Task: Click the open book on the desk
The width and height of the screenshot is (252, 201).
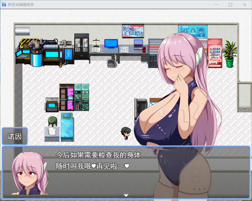Action: coord(96,50)
